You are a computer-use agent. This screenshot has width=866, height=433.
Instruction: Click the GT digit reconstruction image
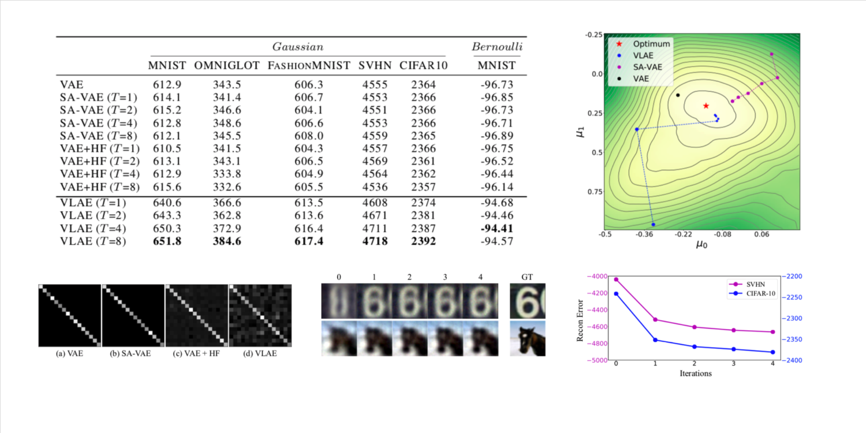(x=528, y=301)
